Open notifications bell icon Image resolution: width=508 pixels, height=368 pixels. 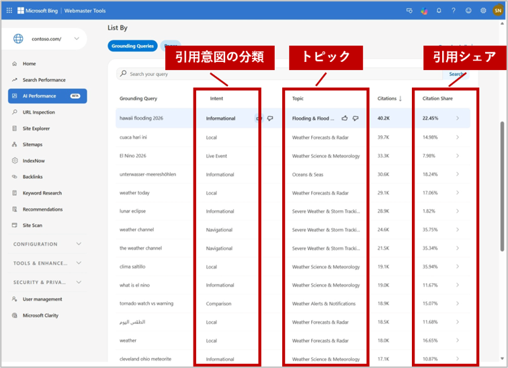[x=439, y=11]
